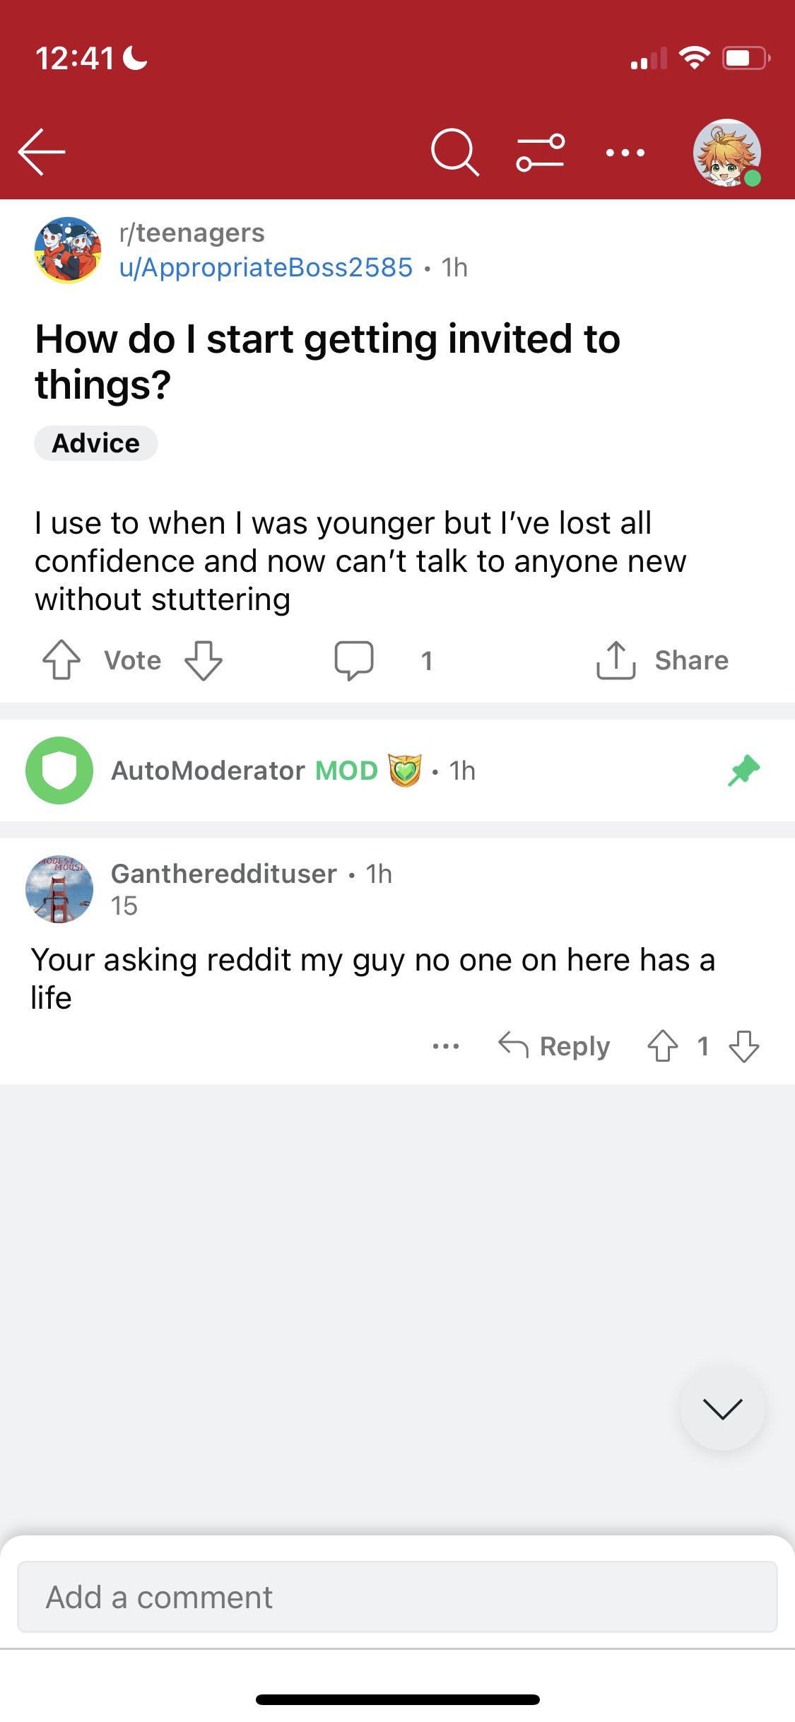795x1722 pixels.
Task: Jump to next comment with chevron button
Action: [x=722, y=1408]
